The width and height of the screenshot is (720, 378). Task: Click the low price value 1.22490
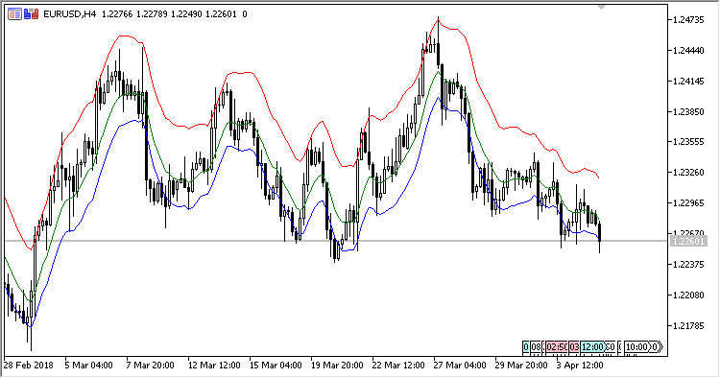tap(186, 14)
